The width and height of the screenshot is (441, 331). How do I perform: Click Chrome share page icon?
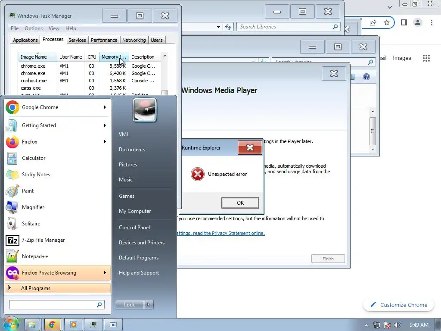click(373, 22)
